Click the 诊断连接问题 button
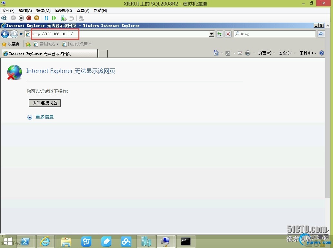This screenshot has width=333, height=248. click(x=45, y=103)
